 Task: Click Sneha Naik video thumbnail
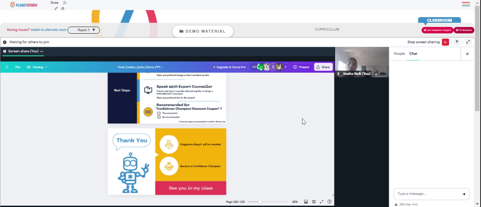(x=362, y=62)
